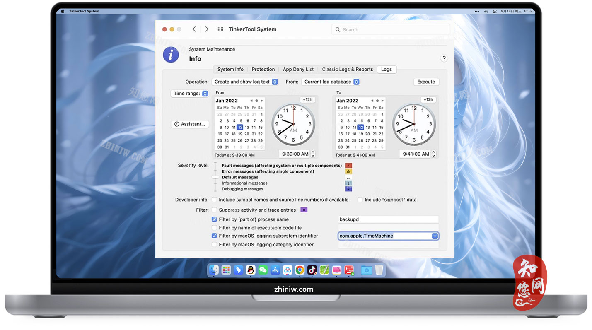Image resolution: width=592 pixels, height=330 pixels.
Task: Open Trash in the Dock
Action: click(x=379, y=270)
